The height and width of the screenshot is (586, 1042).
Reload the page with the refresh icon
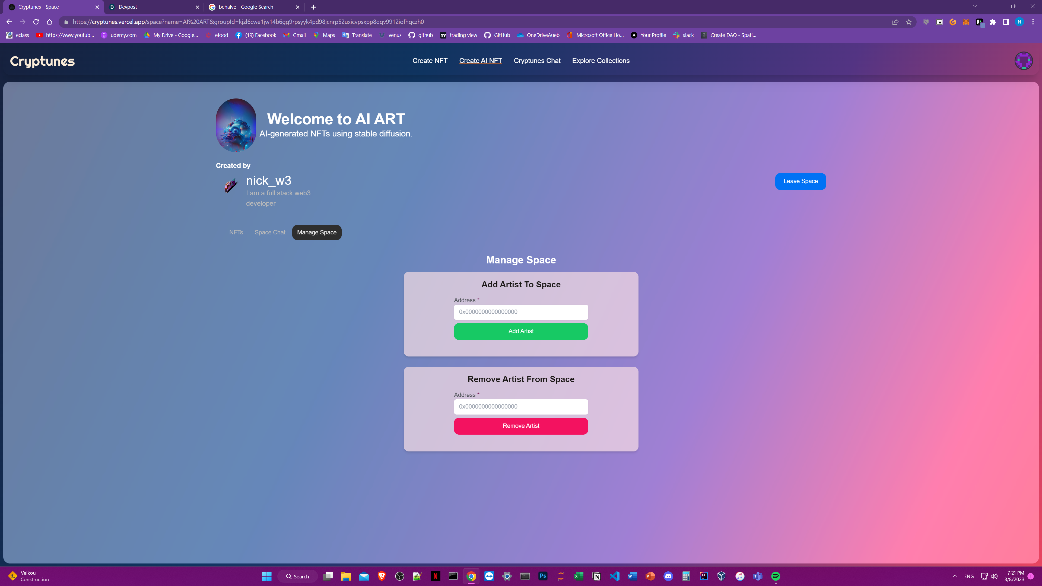click(36, 22)
